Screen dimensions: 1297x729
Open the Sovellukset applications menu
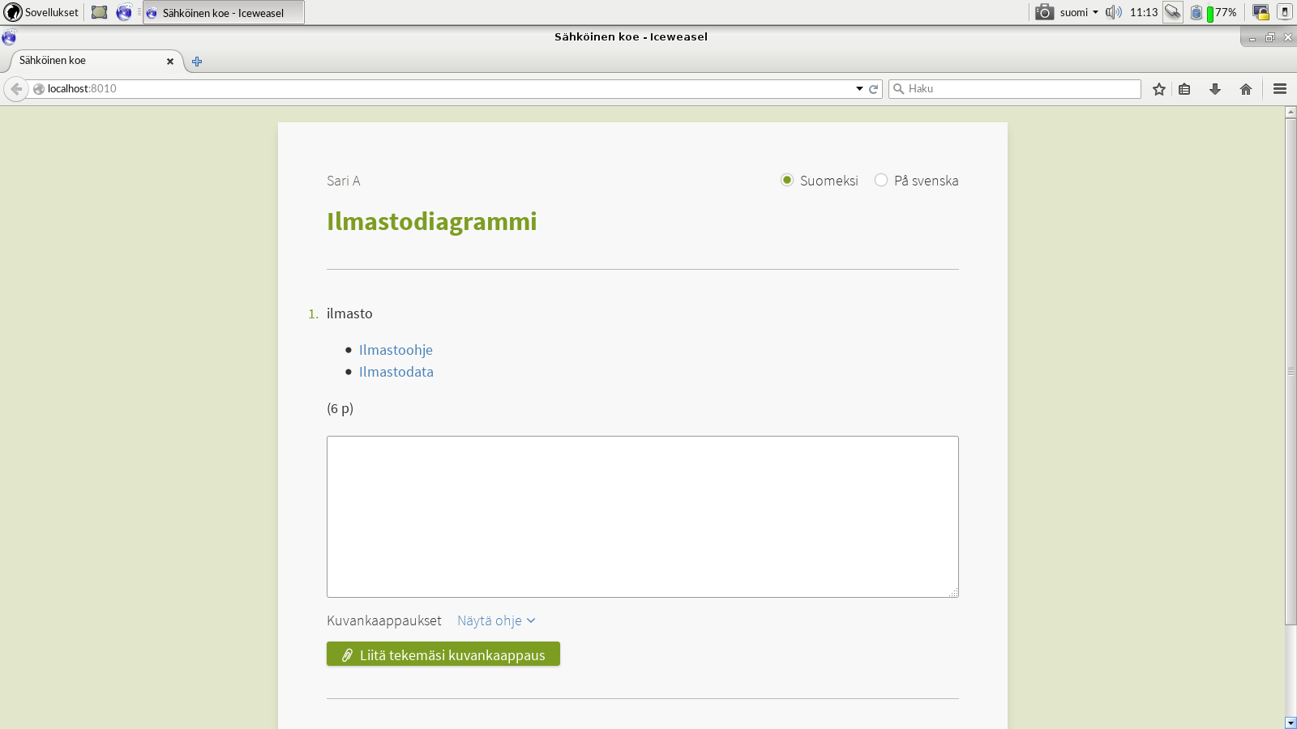tap(42, 12)
